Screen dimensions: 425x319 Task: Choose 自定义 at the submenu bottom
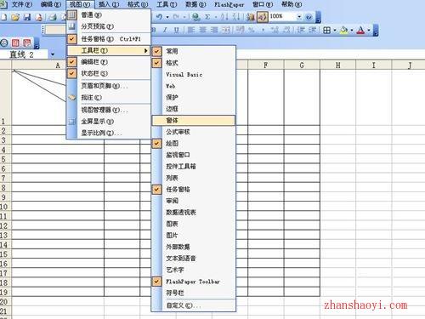pos(184,305)
